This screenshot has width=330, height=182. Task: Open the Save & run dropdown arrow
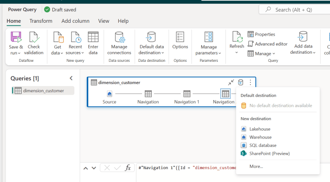19,53
